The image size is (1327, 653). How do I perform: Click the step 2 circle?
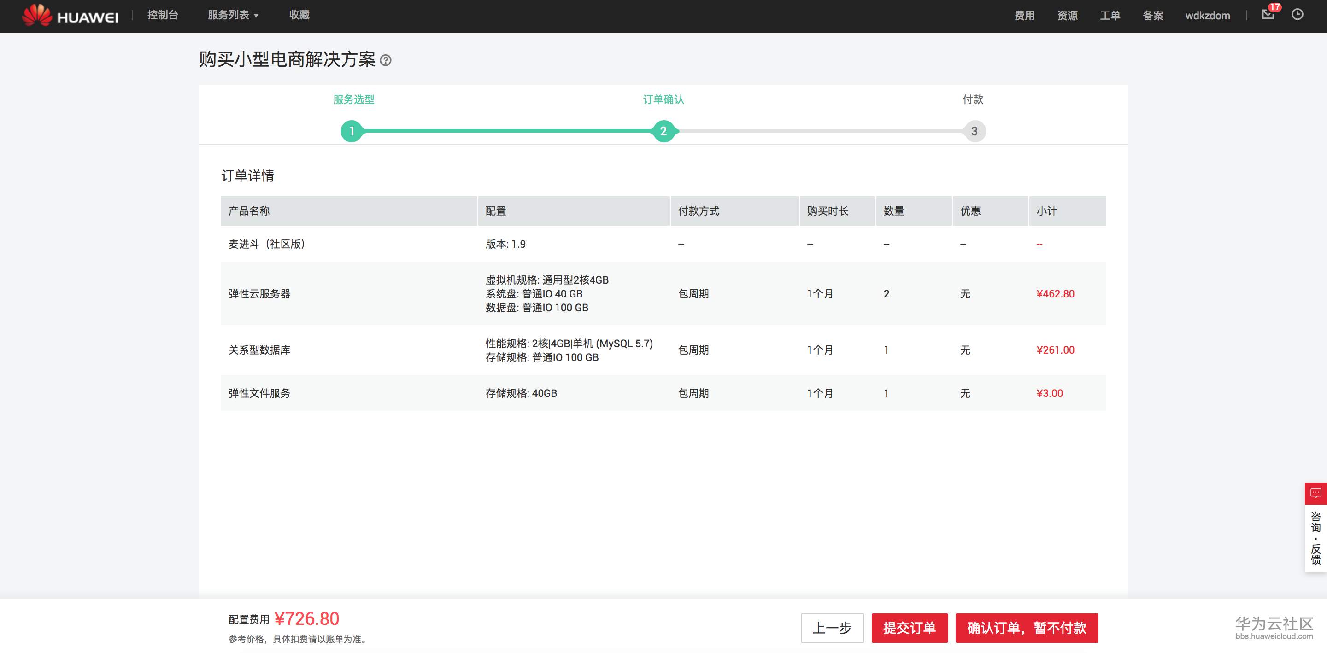point(663,131)
